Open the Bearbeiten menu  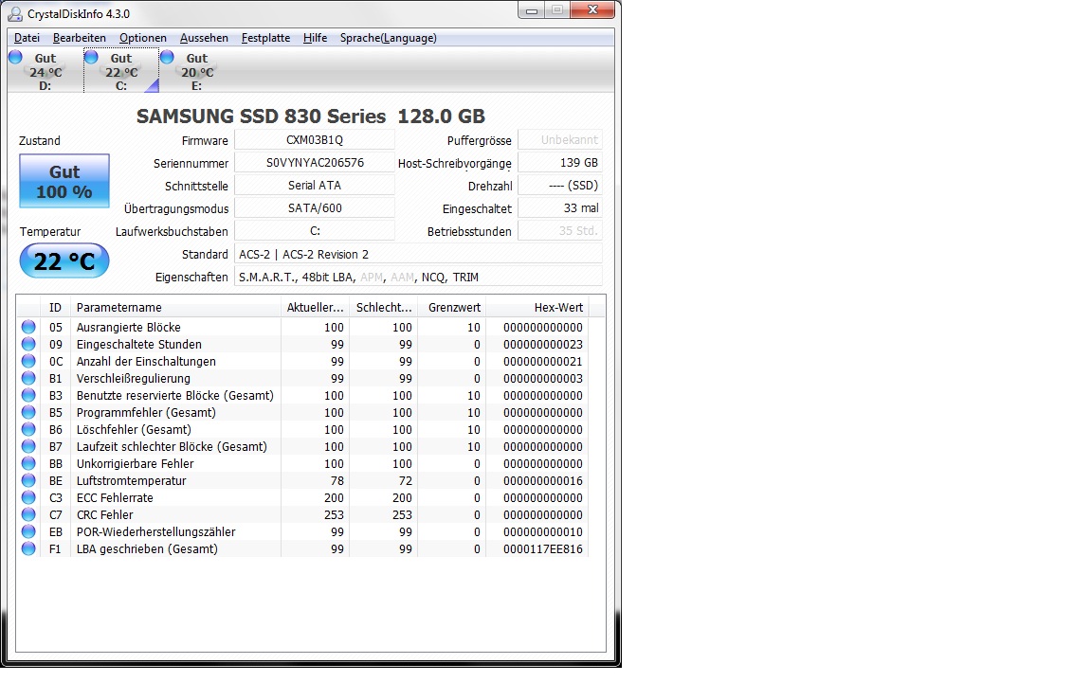coord(80,38)
